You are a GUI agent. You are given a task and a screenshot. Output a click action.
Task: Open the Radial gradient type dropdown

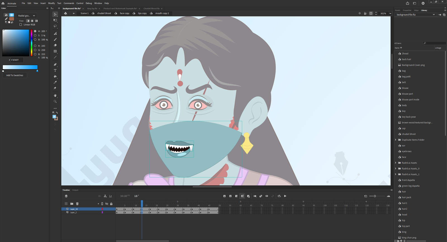click(27, 16)
